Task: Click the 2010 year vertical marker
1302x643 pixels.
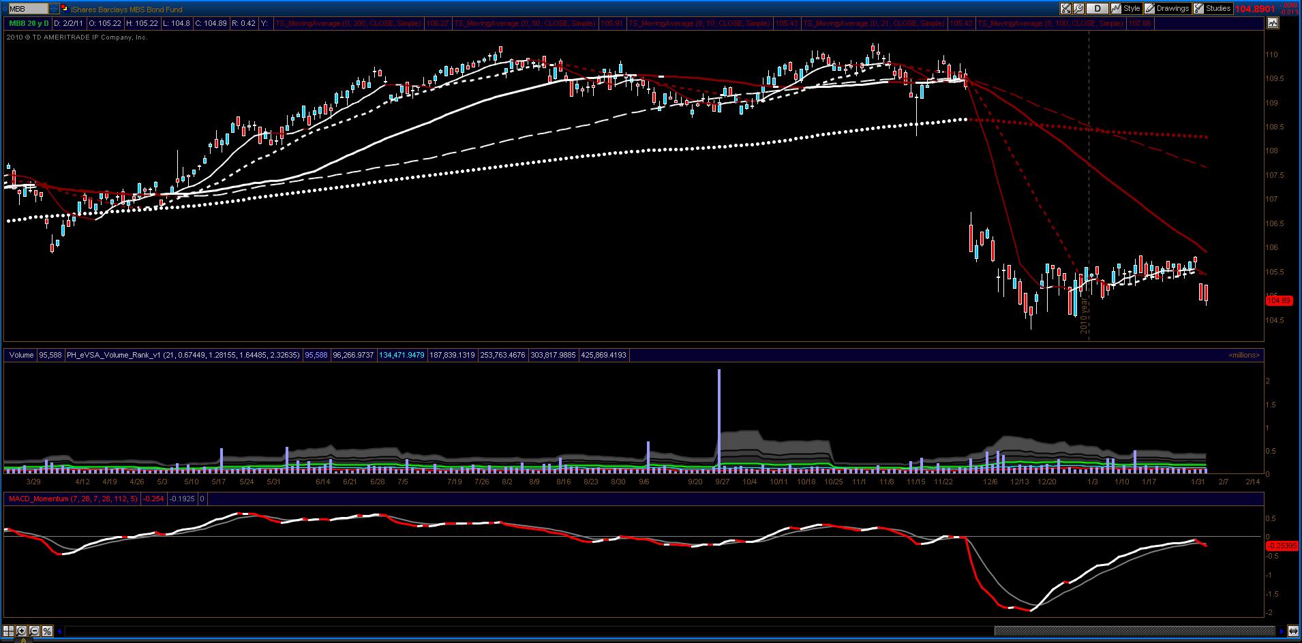Action: 1085,314
